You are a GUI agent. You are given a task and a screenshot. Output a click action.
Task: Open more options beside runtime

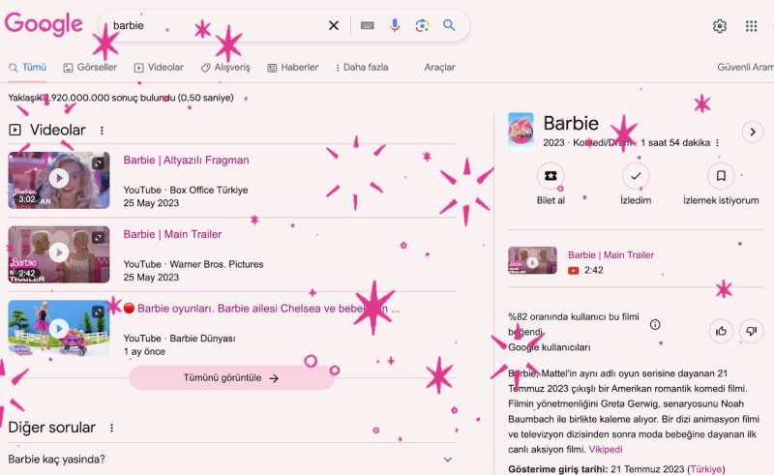click(x=717, y=143)
